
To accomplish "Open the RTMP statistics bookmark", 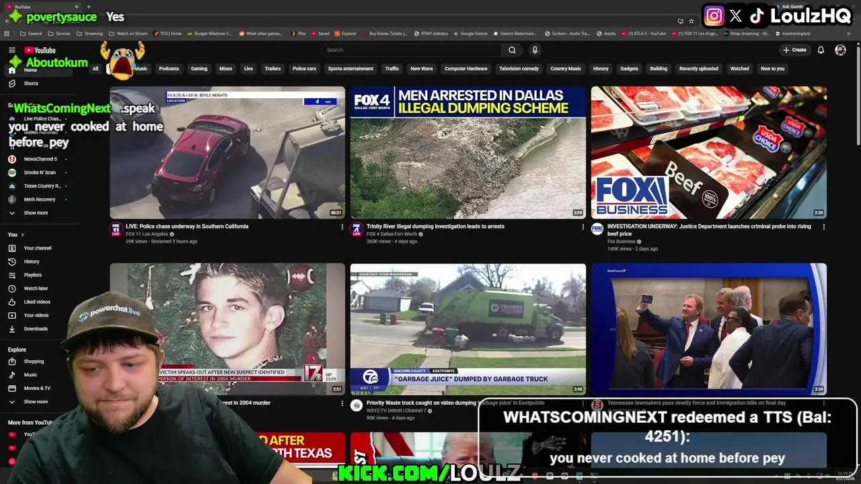I will coord(430,34).
